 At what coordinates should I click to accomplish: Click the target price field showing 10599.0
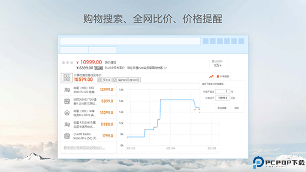click(222, 98)
